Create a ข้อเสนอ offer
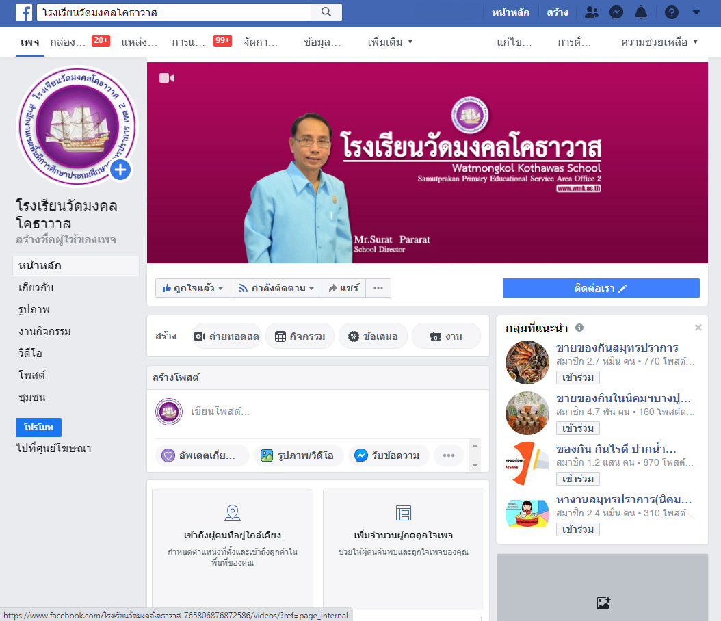 (x=373, y=336)
